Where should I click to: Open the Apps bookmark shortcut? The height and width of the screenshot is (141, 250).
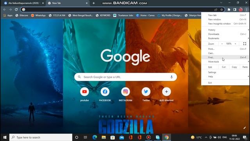[x=8, y=15]
